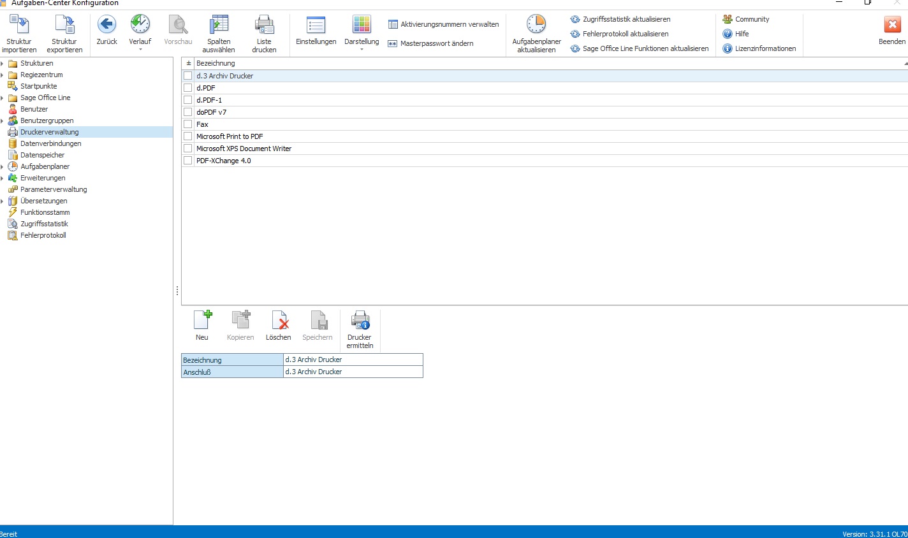Create a new printer with Neu icon
The width and height of the screenshot is (908, 538).
coord(202,321)
